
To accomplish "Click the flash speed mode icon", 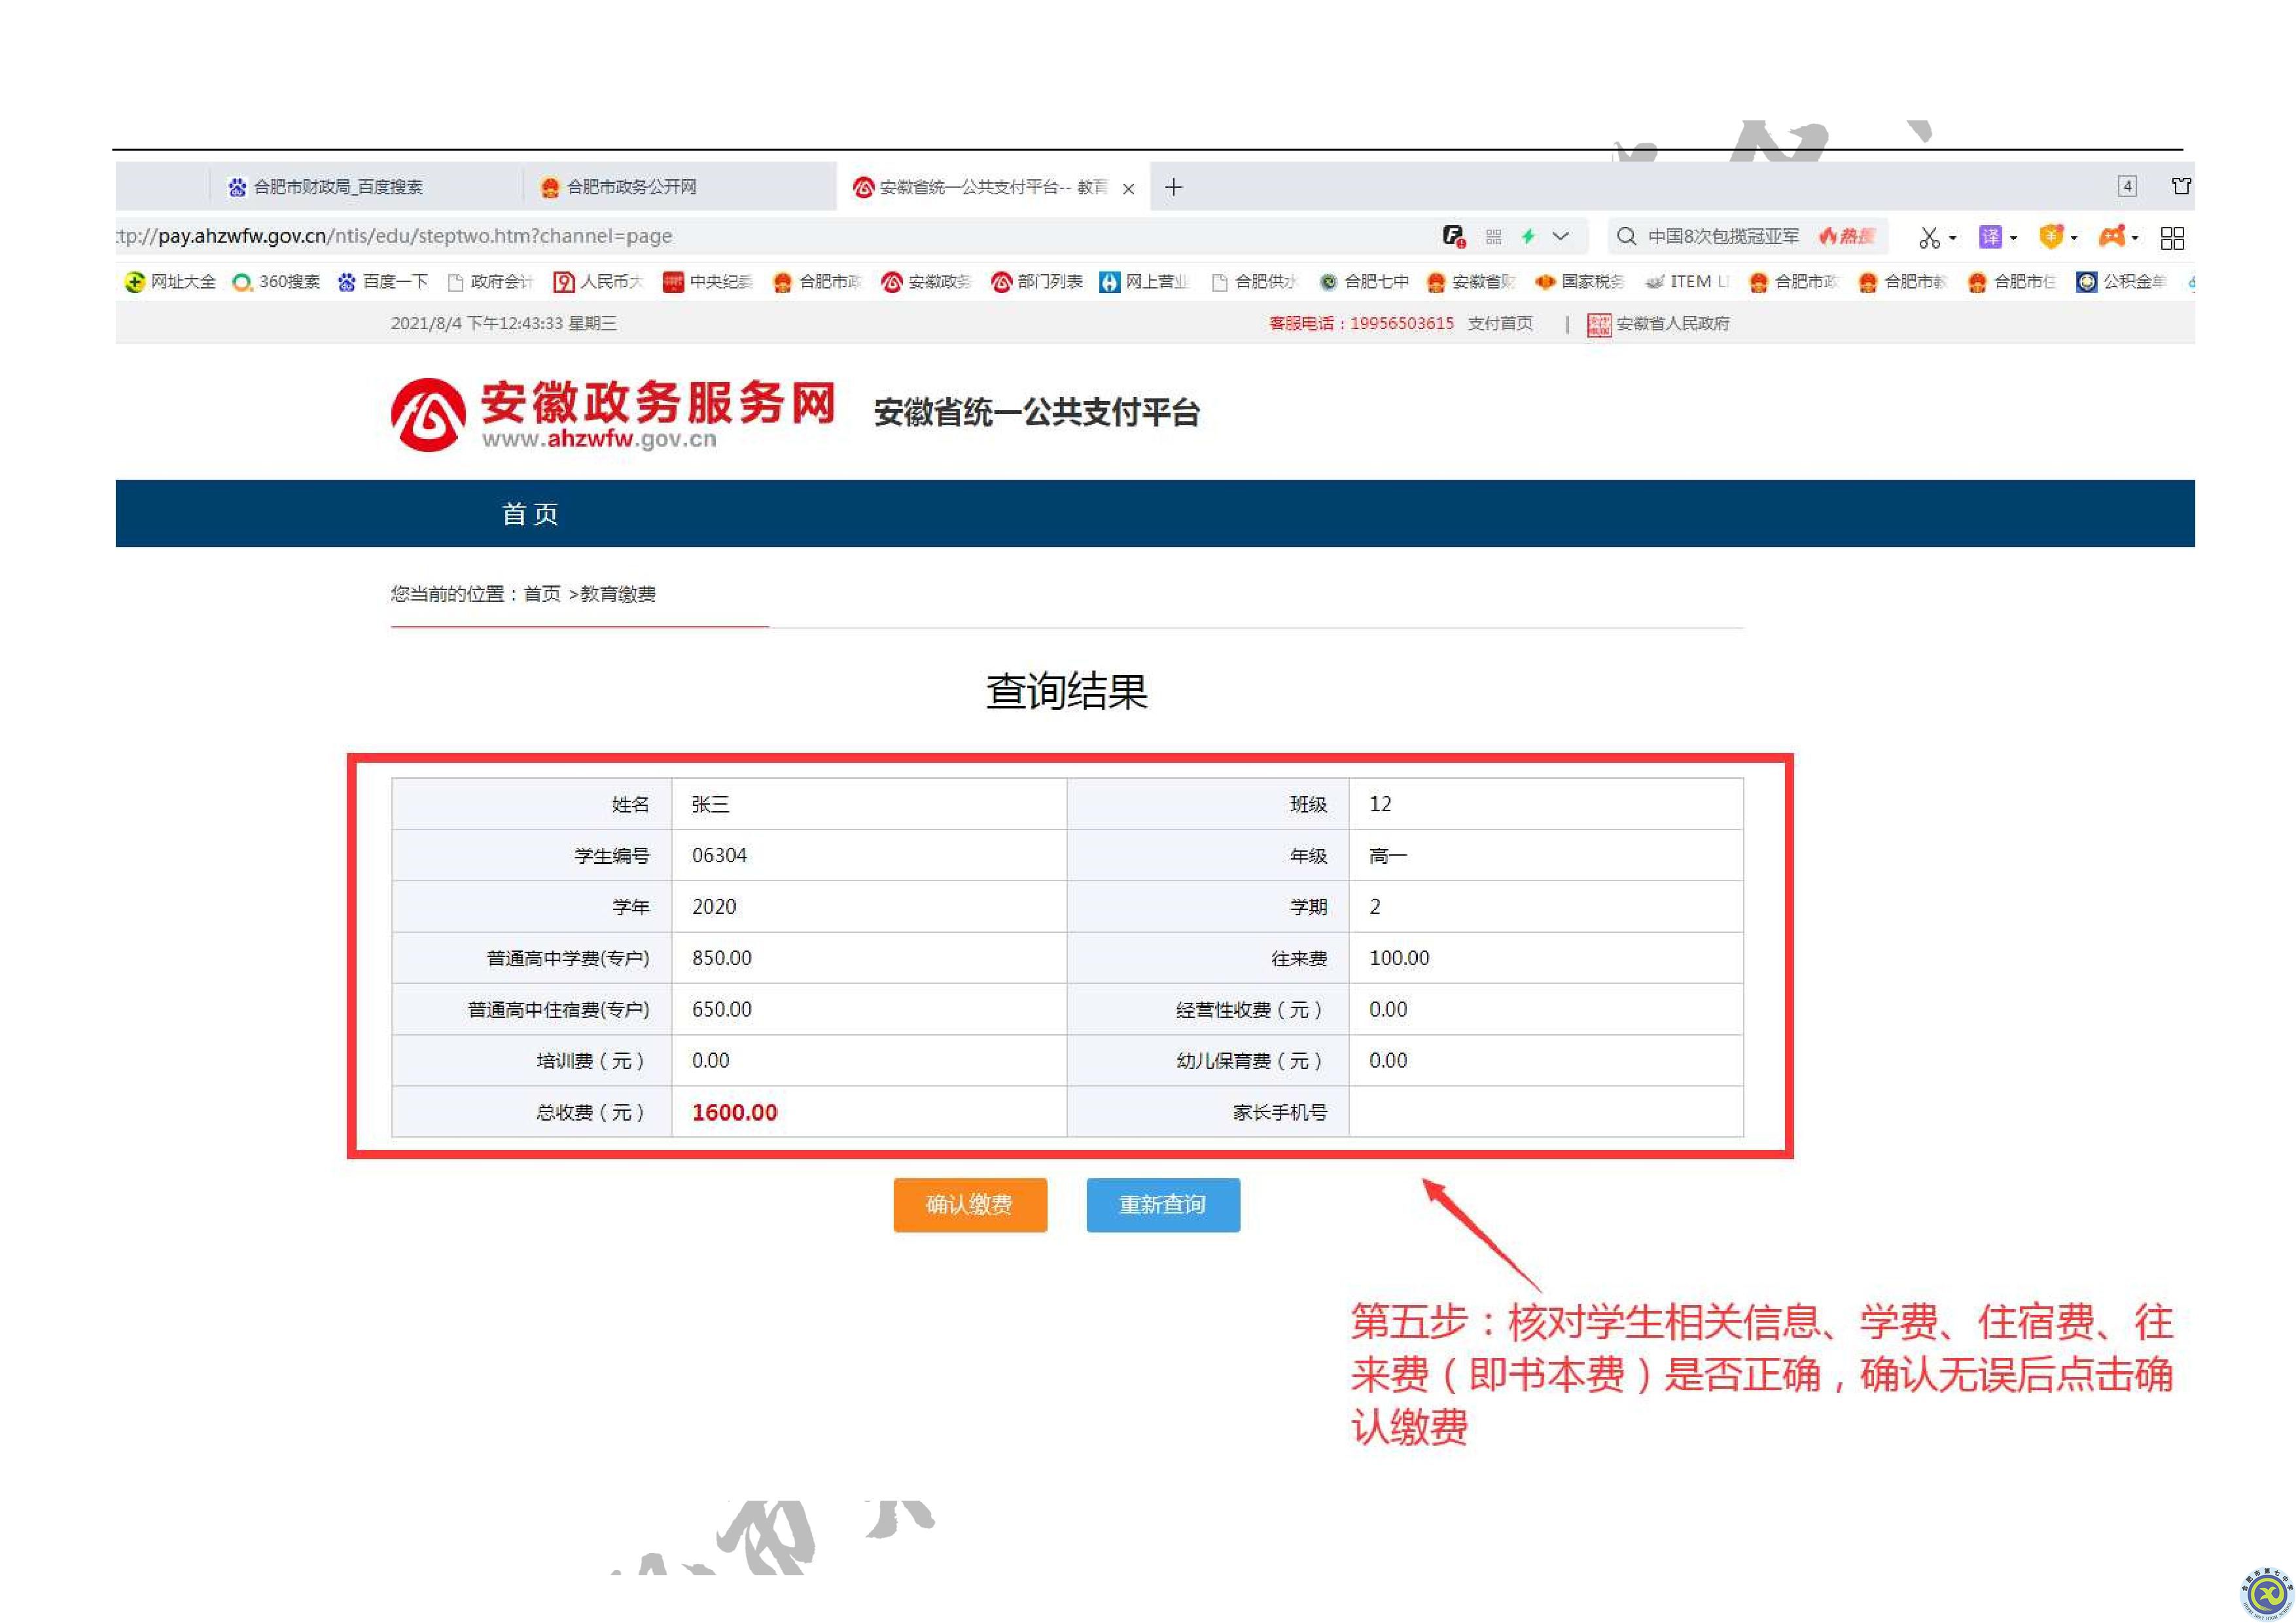I will point(1529,236).
